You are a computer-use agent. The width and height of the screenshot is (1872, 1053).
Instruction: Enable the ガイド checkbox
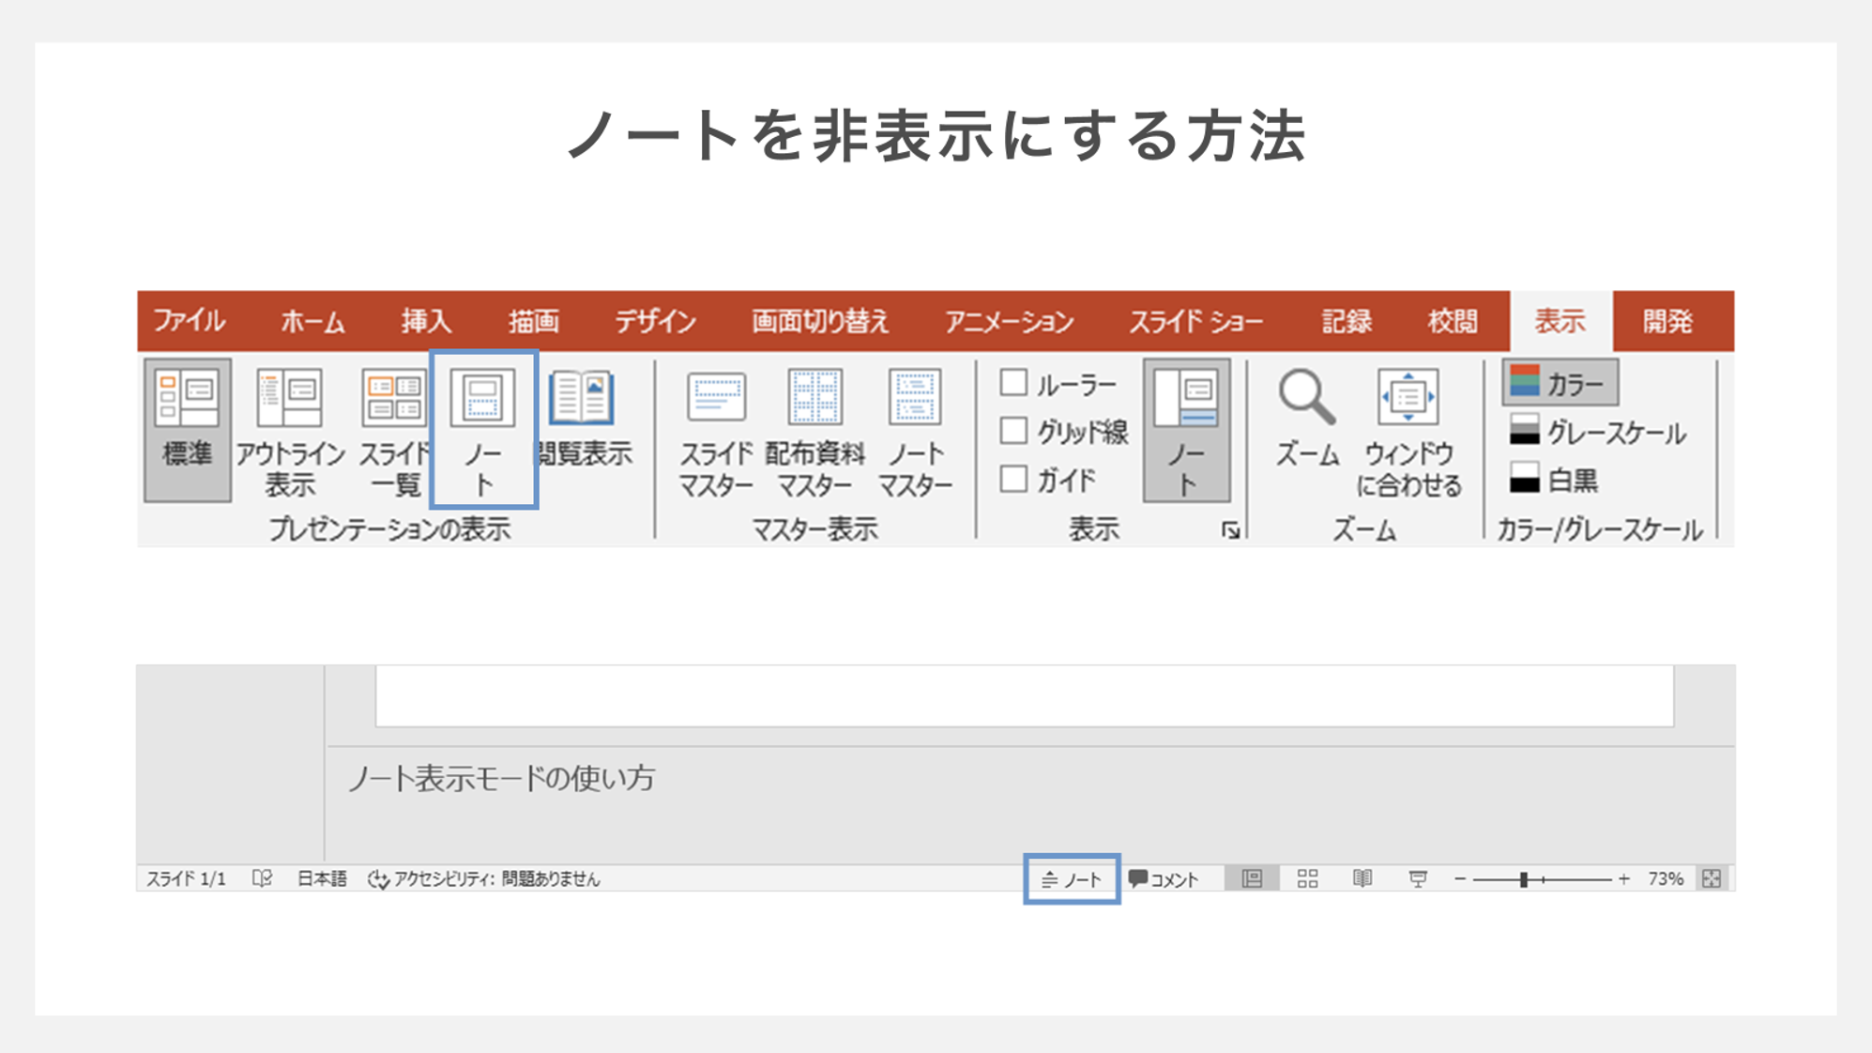[1013, 479]
